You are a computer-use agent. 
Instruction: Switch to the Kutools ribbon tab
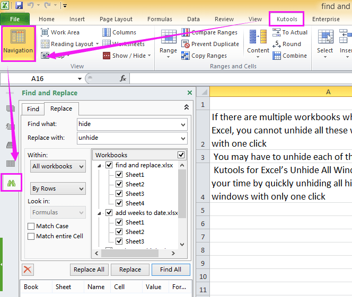point(287,19)
